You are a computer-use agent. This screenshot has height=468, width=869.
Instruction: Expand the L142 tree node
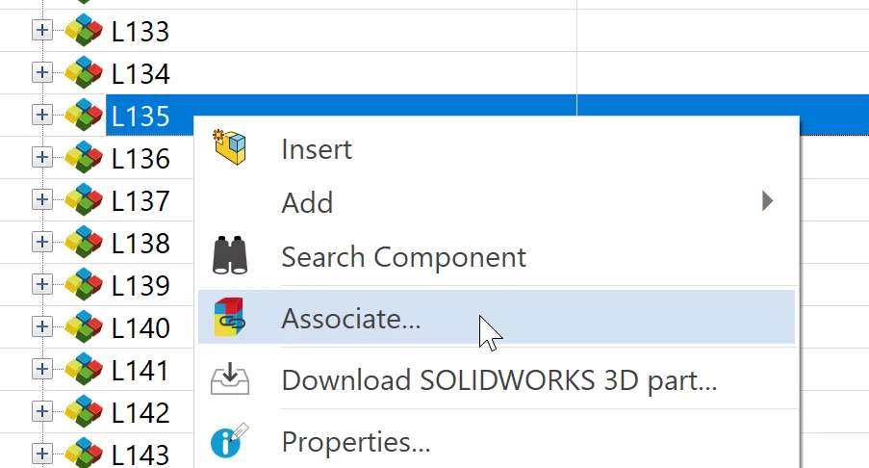[x=41, y=412]
